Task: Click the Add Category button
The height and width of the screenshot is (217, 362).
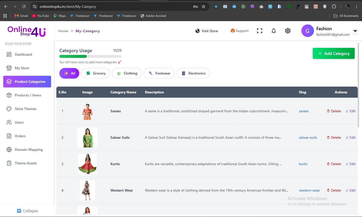Action: [x=334, y=53]
